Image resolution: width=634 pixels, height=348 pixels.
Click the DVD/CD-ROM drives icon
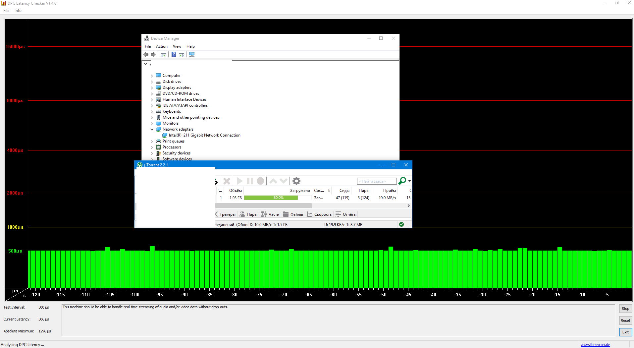[x=158, y=93]
